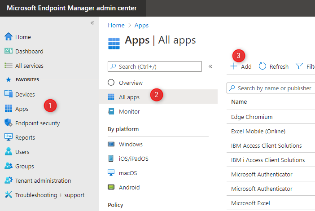
Task: Refresh the All apps list
Action: [274, 66]
